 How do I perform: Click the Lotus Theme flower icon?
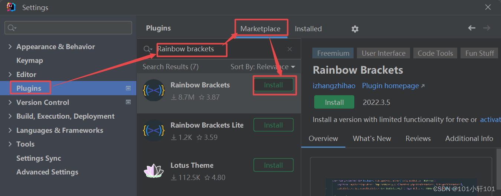154,171
